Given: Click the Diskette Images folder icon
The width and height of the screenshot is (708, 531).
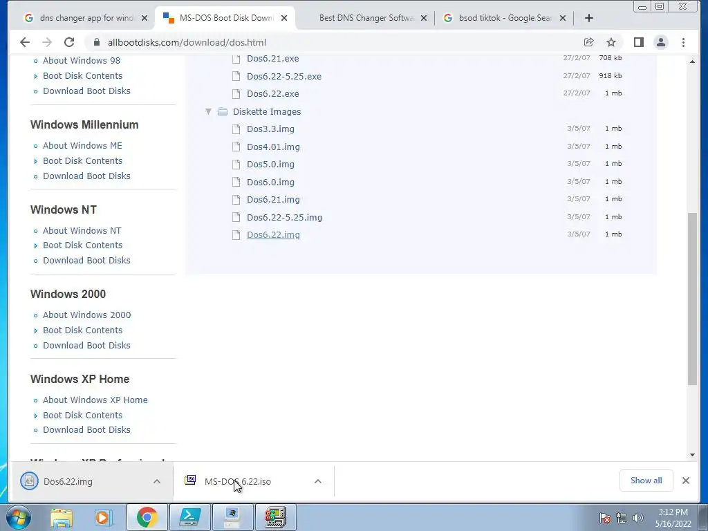Looking at the screenshot, I should point(222,111).
